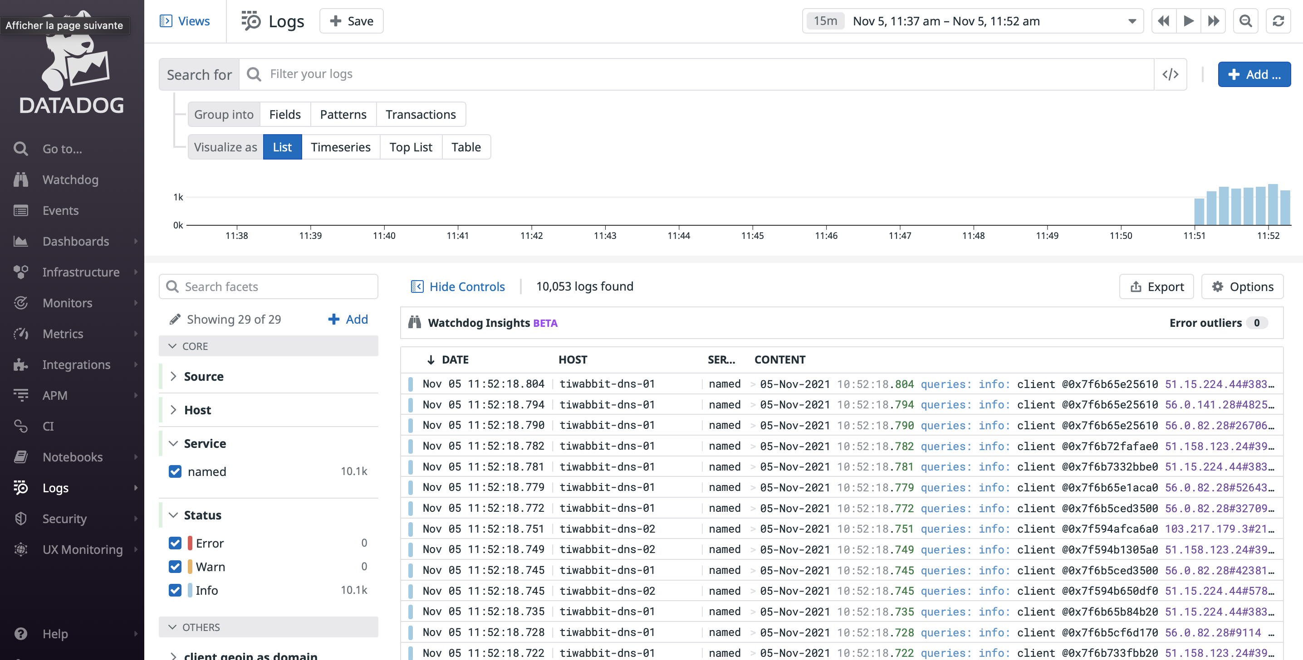Image resolution: width=1303 pixels, height=660 pixels.
Task: Visualize as Timeseries
Action: (x=341, y=147)
